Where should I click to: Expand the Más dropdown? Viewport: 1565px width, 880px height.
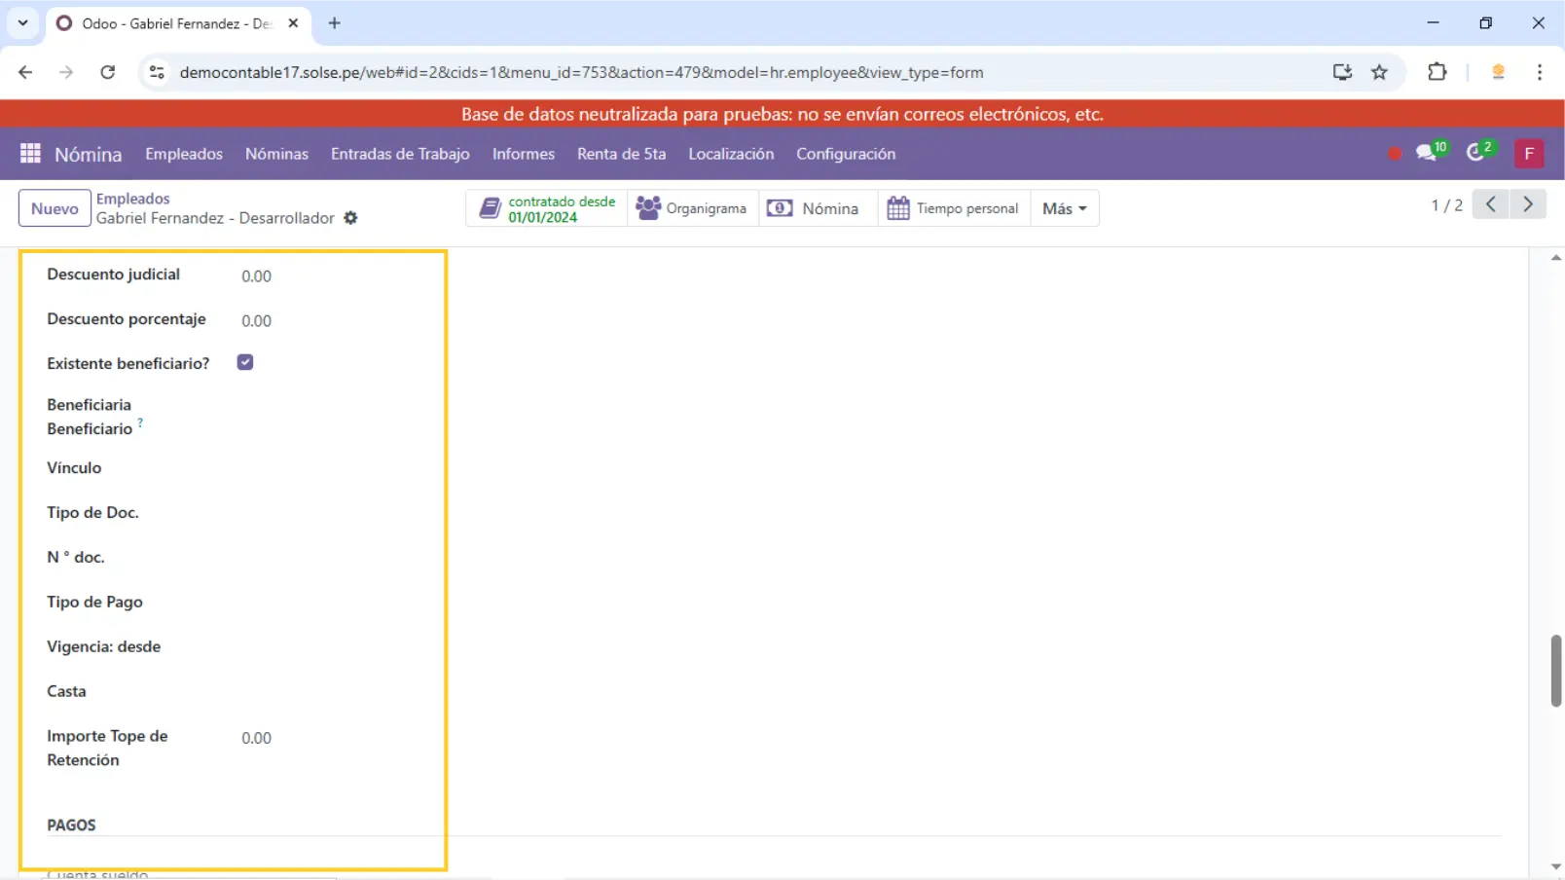coord(1064,208)
